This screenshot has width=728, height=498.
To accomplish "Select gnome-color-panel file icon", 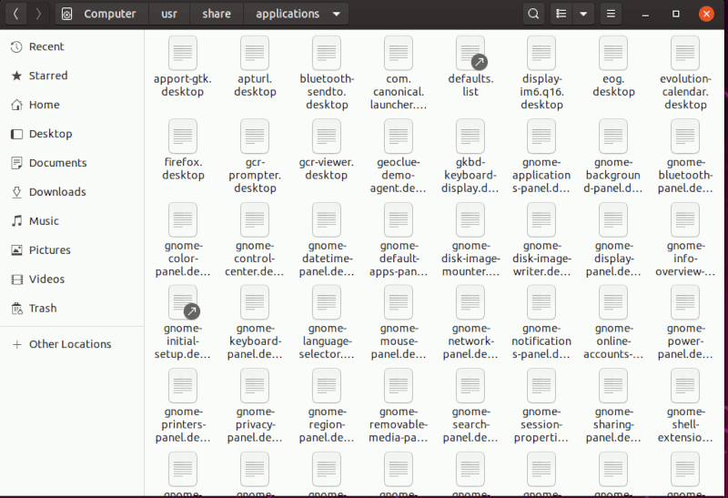I will tap(183, 219).
